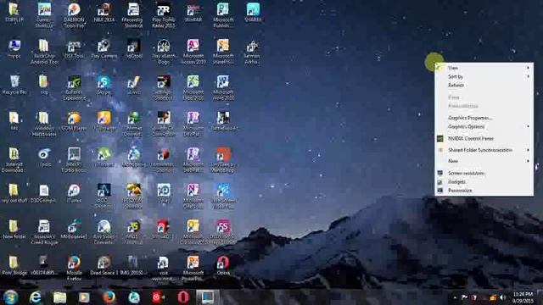Select the Microsoft Publisher desktop icon

pos(222,14)
